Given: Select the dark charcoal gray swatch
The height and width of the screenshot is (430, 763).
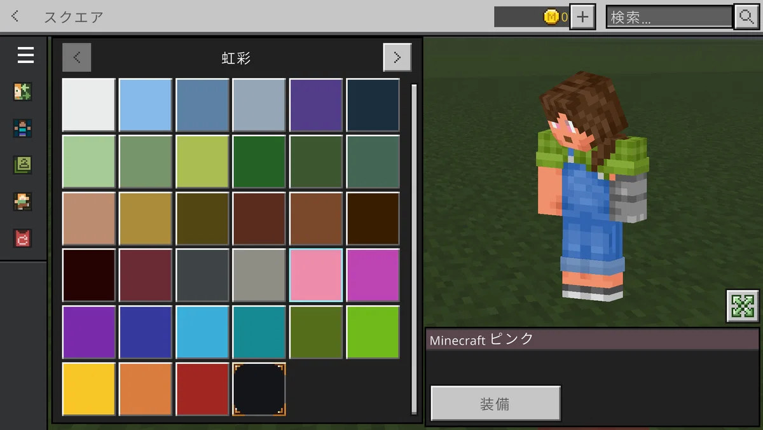Looking at the screenshot, I should (x=202, y=275).
